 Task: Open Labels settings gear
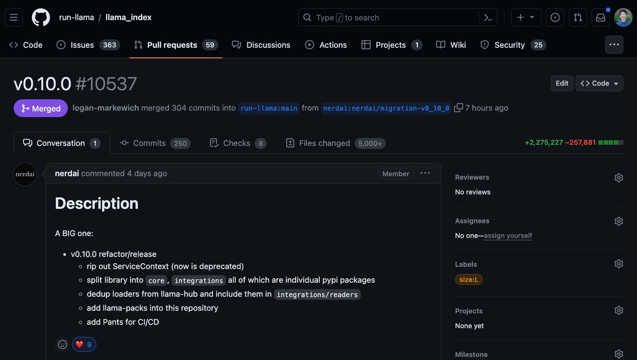coord(618,264)
